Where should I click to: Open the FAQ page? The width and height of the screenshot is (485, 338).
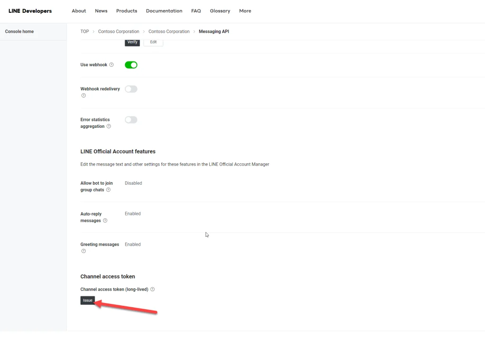pyautogui.click(x=196, y=11)
